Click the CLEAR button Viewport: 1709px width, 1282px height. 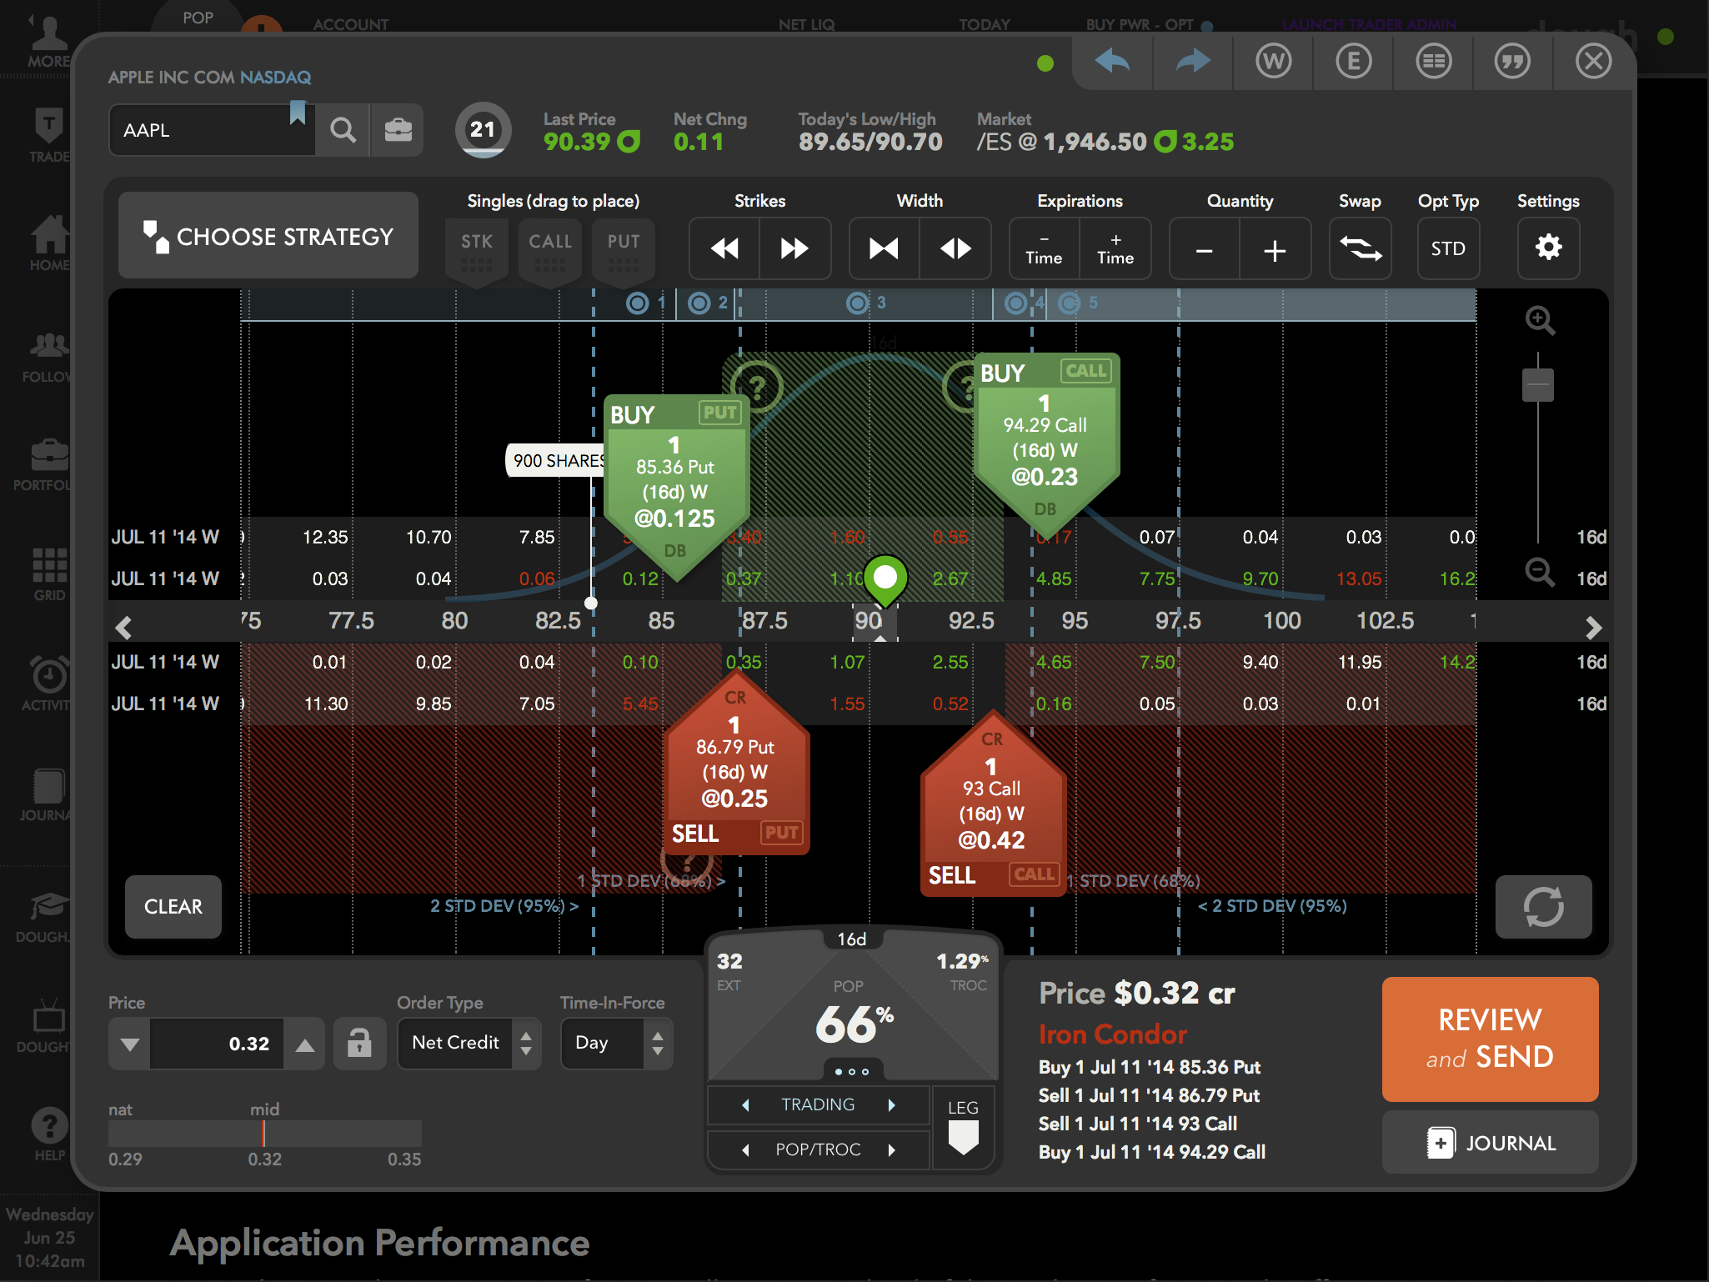click(173, 906)
